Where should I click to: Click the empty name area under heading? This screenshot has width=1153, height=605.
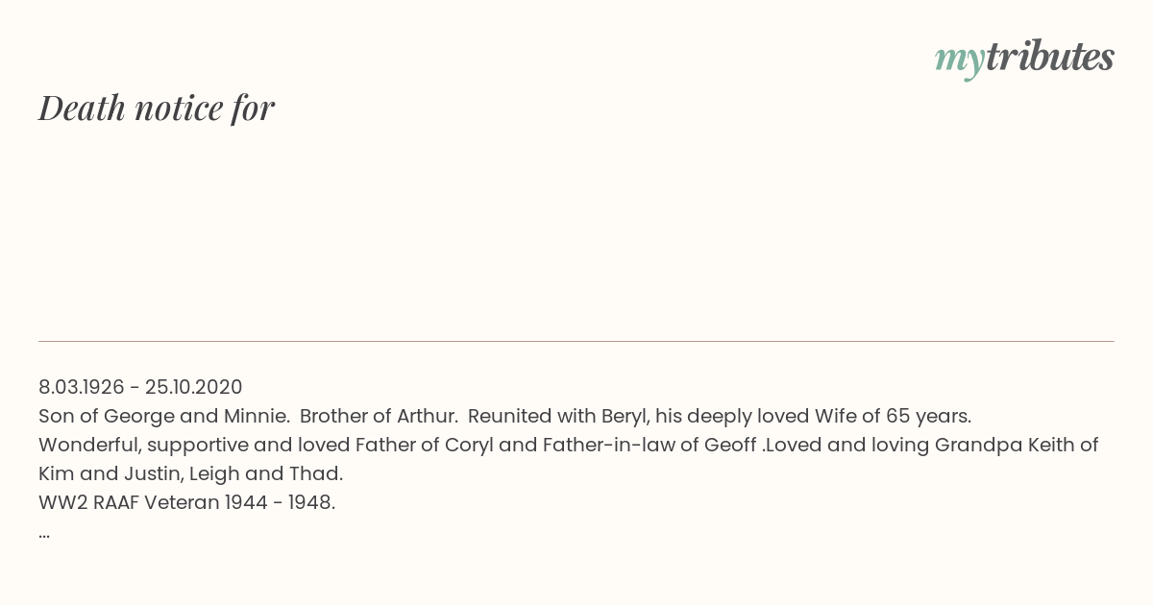576,230
